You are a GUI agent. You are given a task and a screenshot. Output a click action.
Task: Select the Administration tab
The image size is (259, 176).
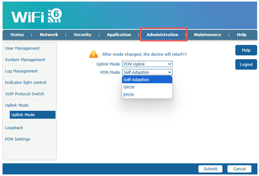coord(162,35)
